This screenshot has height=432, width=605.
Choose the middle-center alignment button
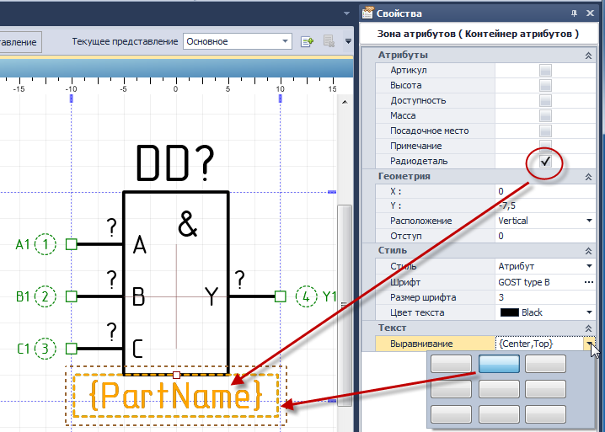pyautogui.click(x=499, y=389)
